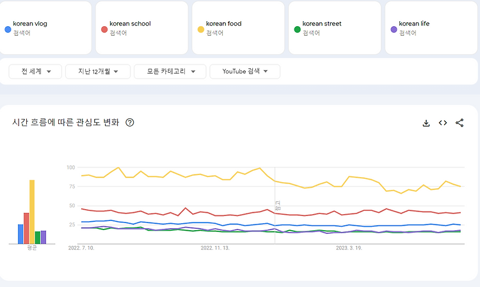Download the interest over time chart data
Image resolution: width=480 pixels, height=287 pixels.
click(x=426, y=123)
